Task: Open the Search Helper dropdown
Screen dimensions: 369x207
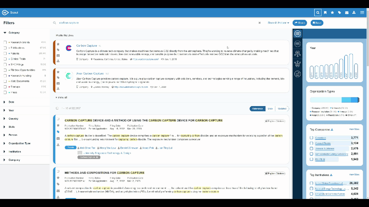Action: (278, 23)
